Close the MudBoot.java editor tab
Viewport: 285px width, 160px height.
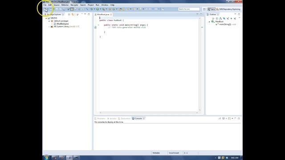(x=111, y=15)
